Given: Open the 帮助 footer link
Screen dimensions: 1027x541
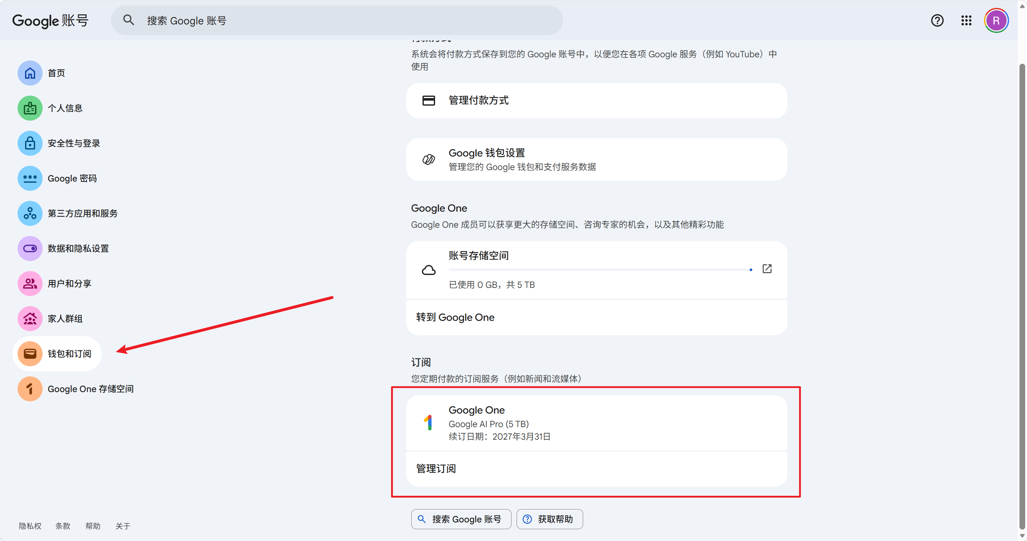Looking at the screenshot, I should pos(93,526).
